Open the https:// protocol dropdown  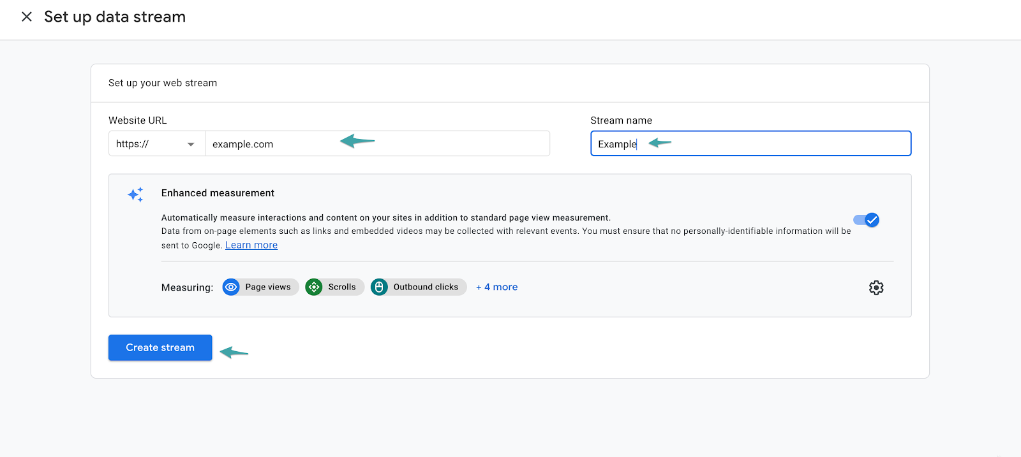156,144
